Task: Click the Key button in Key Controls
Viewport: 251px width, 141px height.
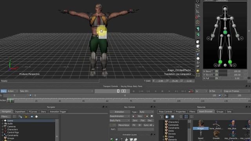Action: pyautogui.click(x=140, y=116)
